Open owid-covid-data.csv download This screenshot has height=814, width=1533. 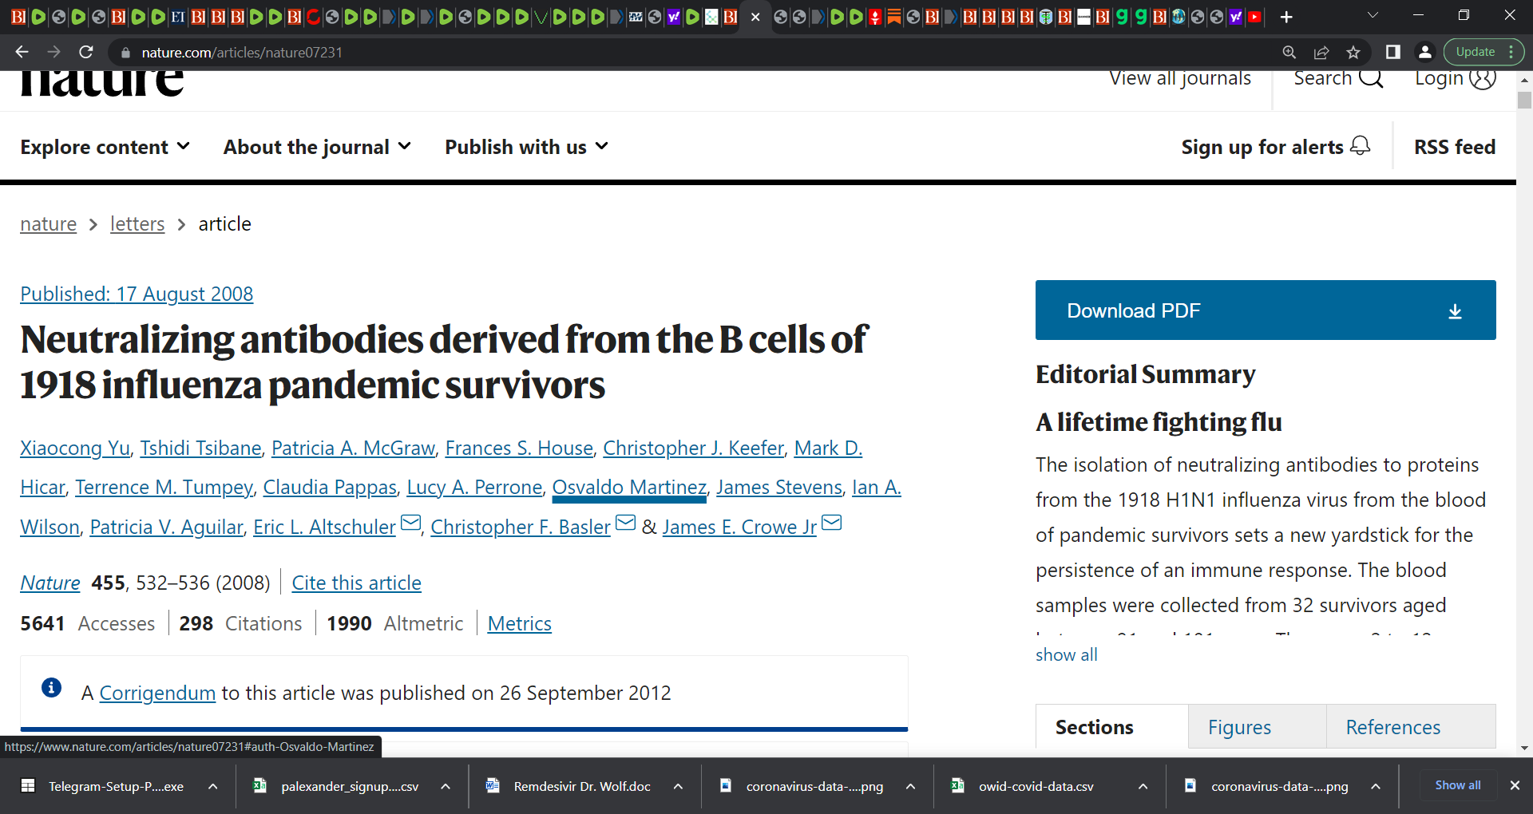1036,786
